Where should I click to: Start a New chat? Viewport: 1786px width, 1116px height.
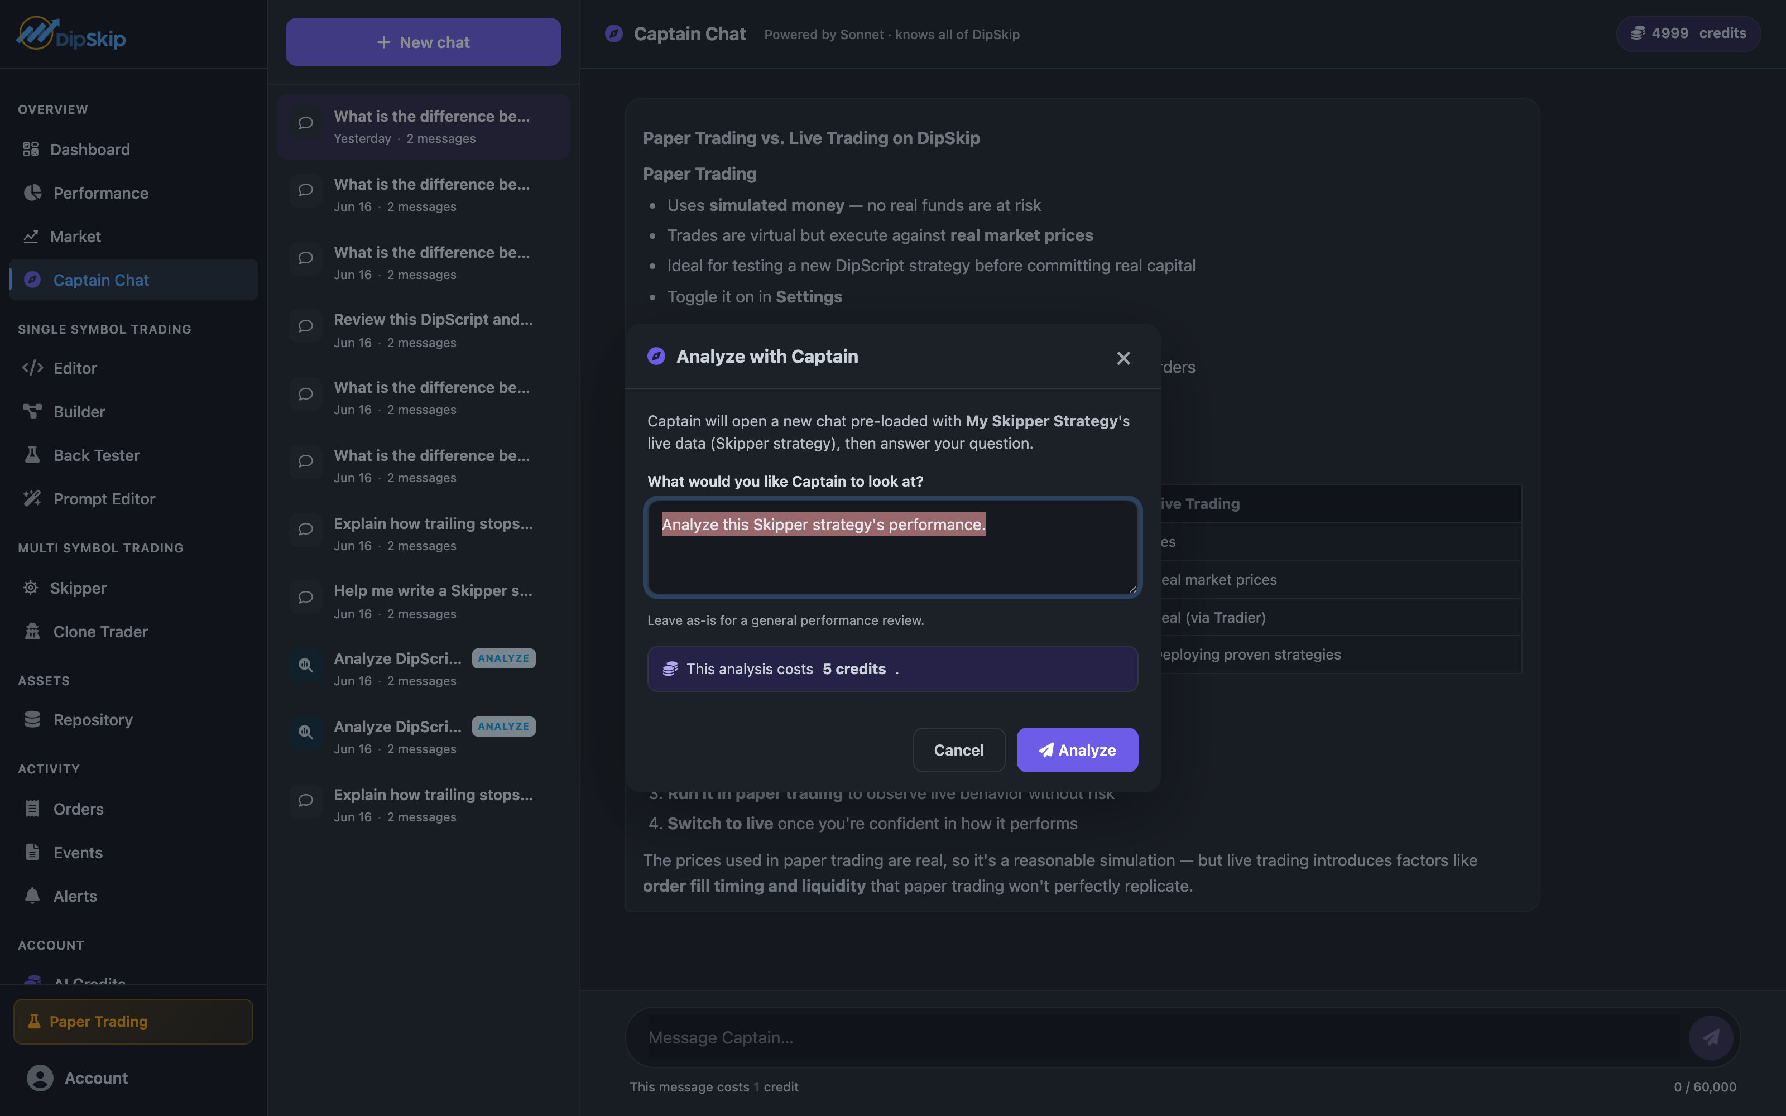(x=424, y=42)
